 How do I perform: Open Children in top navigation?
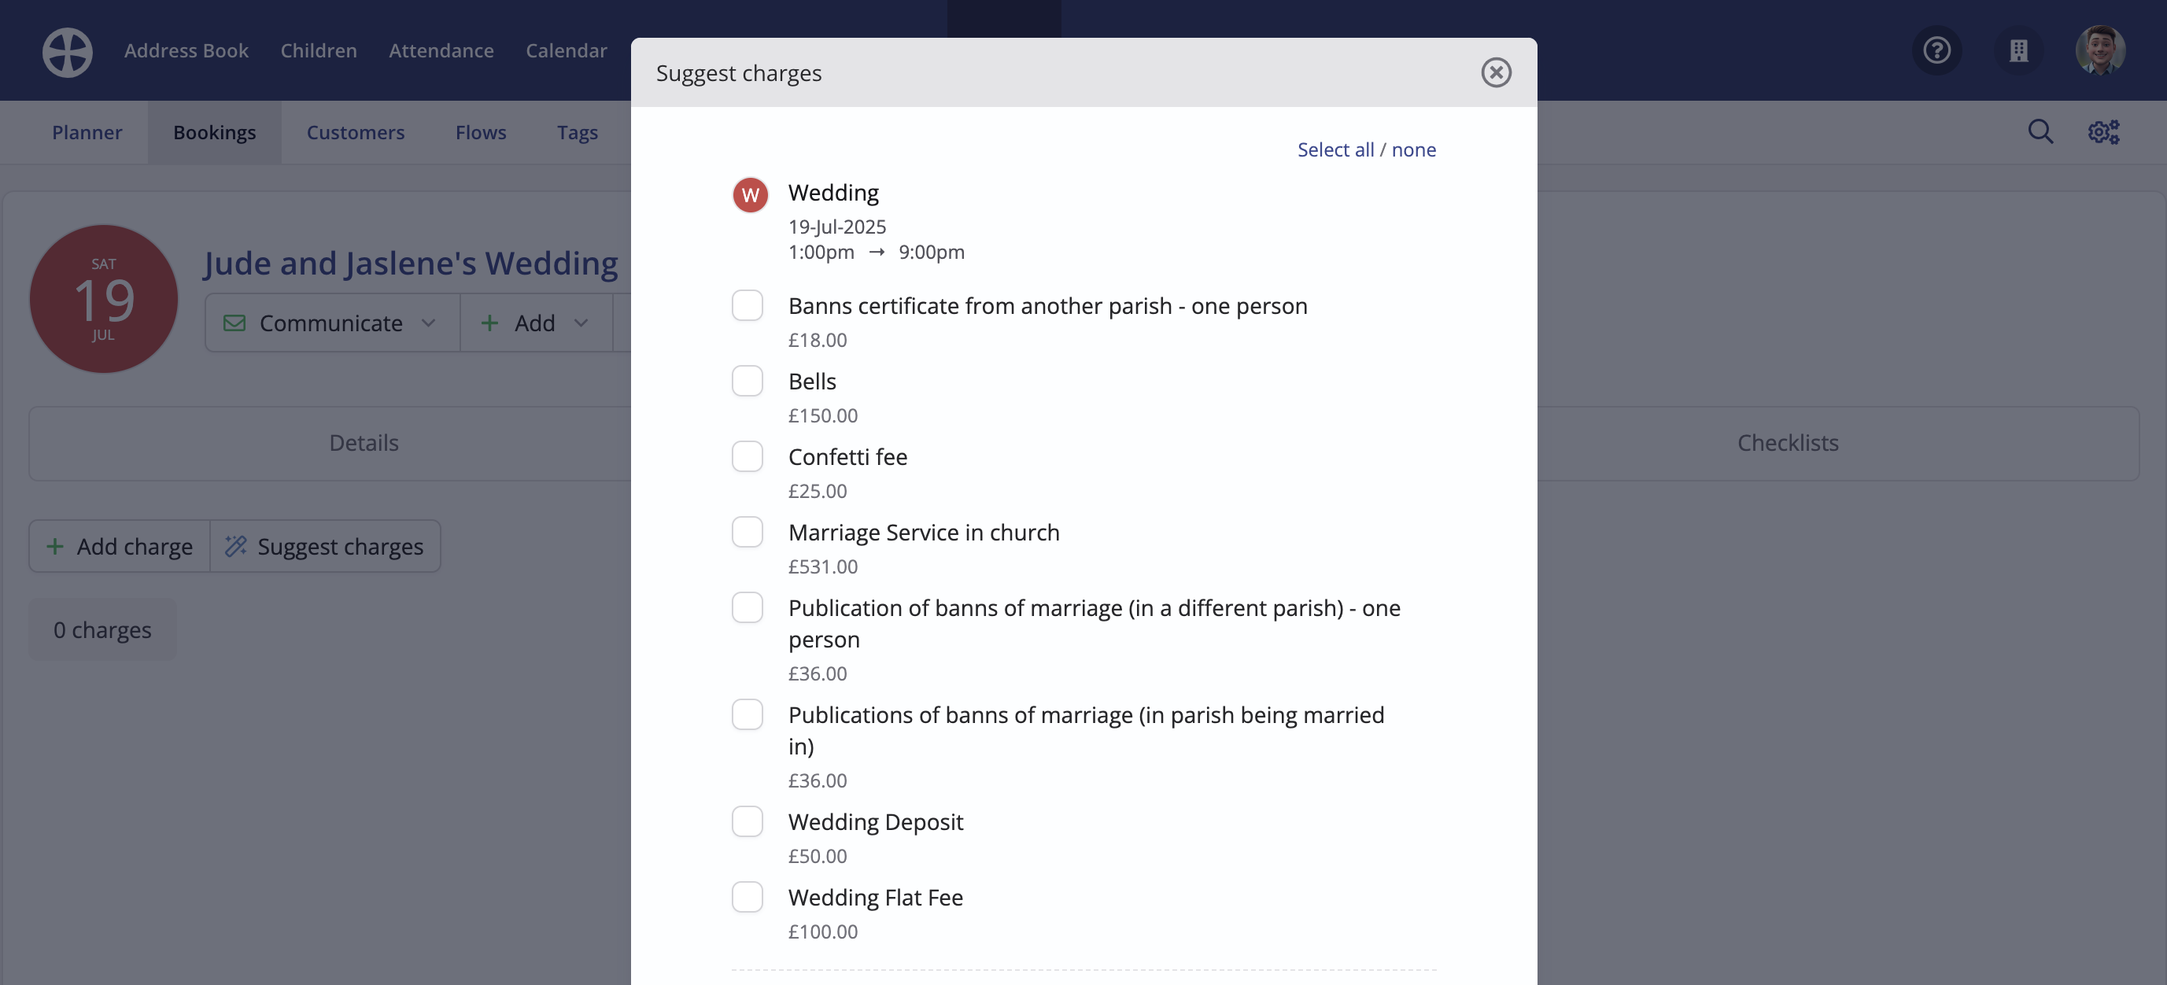(318, 50)
